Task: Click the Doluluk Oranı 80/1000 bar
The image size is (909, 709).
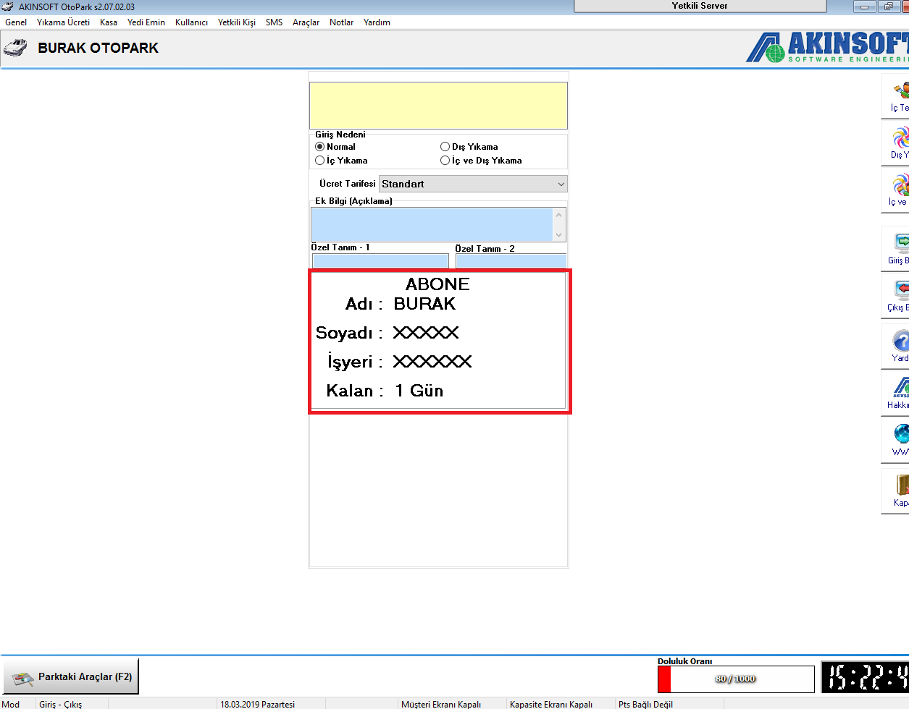Action: (x=735, y=679)
